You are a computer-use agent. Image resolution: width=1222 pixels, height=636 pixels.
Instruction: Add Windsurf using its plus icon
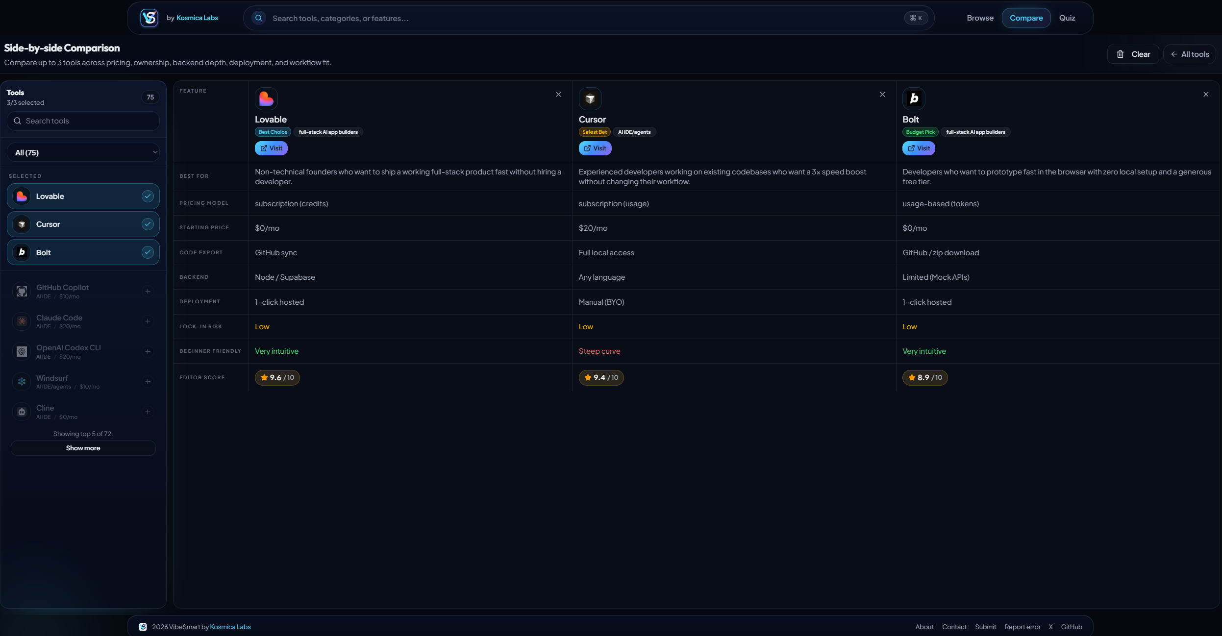[x=148, y=382]
